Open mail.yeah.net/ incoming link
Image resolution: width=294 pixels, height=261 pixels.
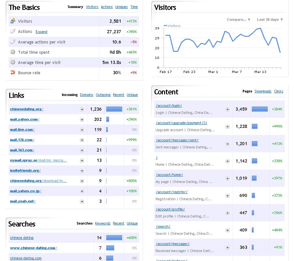pos(23,202)
